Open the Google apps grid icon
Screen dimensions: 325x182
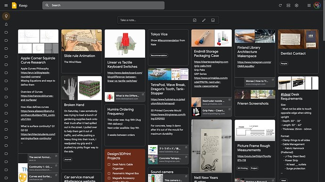click(x=309, y=5)
